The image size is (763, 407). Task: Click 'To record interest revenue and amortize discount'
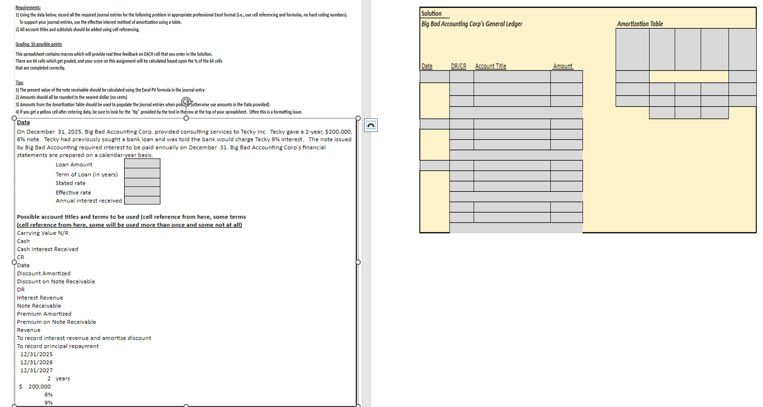pos(84,338)
